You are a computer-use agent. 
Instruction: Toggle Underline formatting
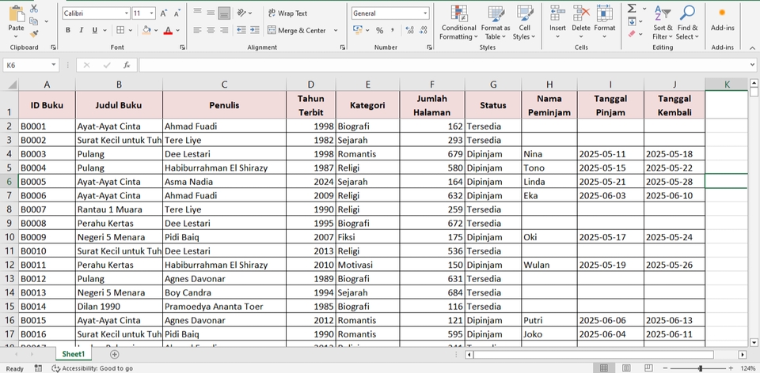pyautogui.click(x=94, y=30)
